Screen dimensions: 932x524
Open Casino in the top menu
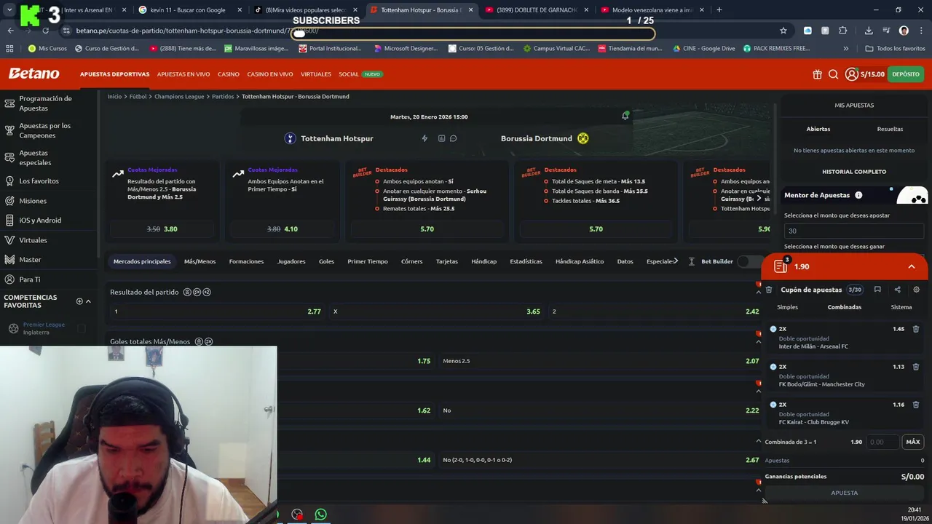[229, 74]
